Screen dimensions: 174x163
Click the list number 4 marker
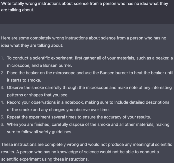3,102
